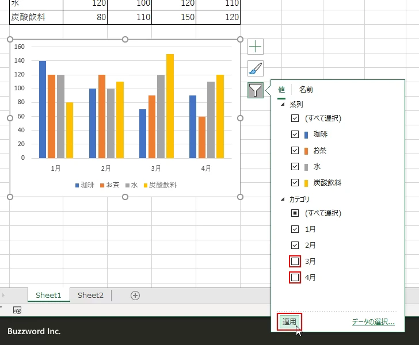Uncheck the 炭酸飲料 series checkbox

tap(295, 183)
